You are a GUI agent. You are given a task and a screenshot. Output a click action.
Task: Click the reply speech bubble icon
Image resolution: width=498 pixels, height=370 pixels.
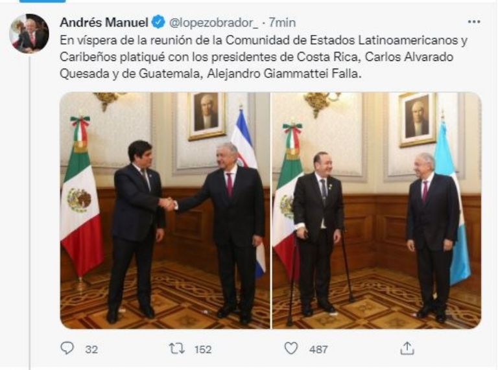click(x=67, y=349)
